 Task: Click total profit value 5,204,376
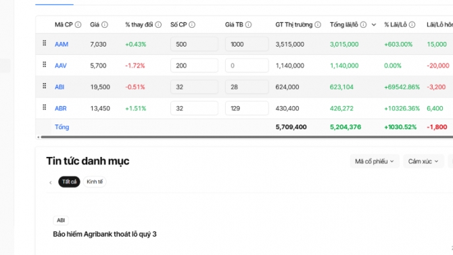345,127
